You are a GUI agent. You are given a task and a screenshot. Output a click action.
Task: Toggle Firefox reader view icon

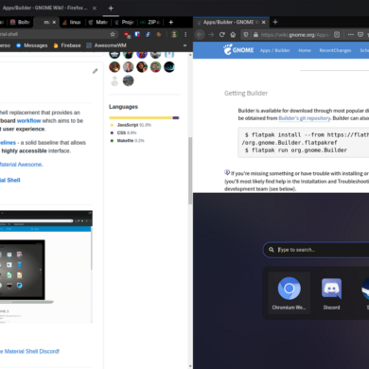337,34
